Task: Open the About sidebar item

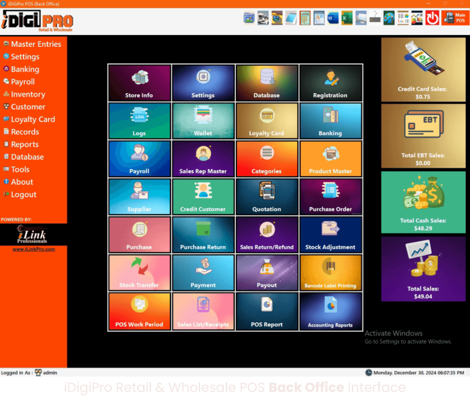Action: click(x=18, y=182)
